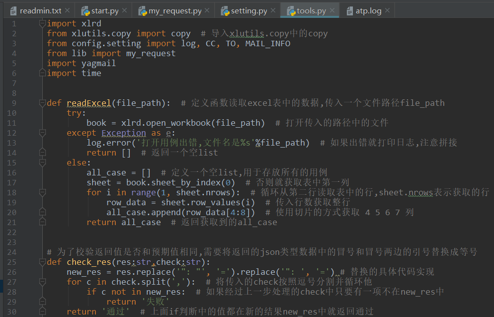Collapse the readExcel function at line 9
The width and height of the screenshot is (494, 317).
[43, 103]
